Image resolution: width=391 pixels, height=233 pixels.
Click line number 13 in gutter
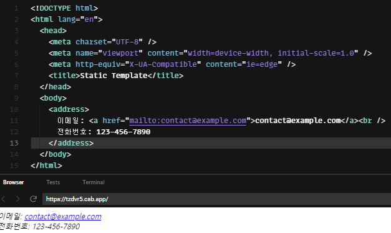pyautogui.click(x=14, y=143)
